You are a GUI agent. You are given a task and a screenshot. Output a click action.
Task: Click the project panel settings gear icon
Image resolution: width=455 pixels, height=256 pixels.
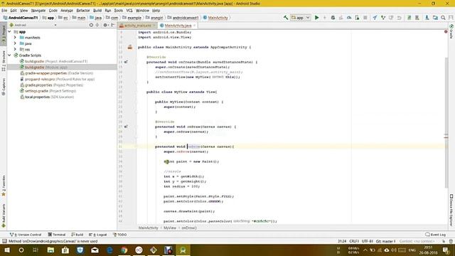105,25
